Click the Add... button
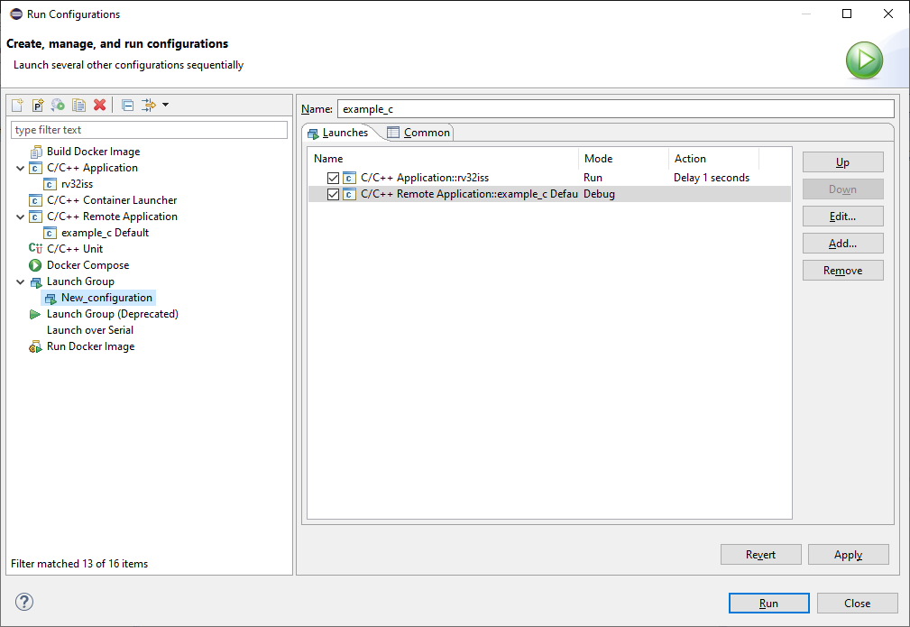The width and height of the screenshot is (910, 627). pos(842,244)
